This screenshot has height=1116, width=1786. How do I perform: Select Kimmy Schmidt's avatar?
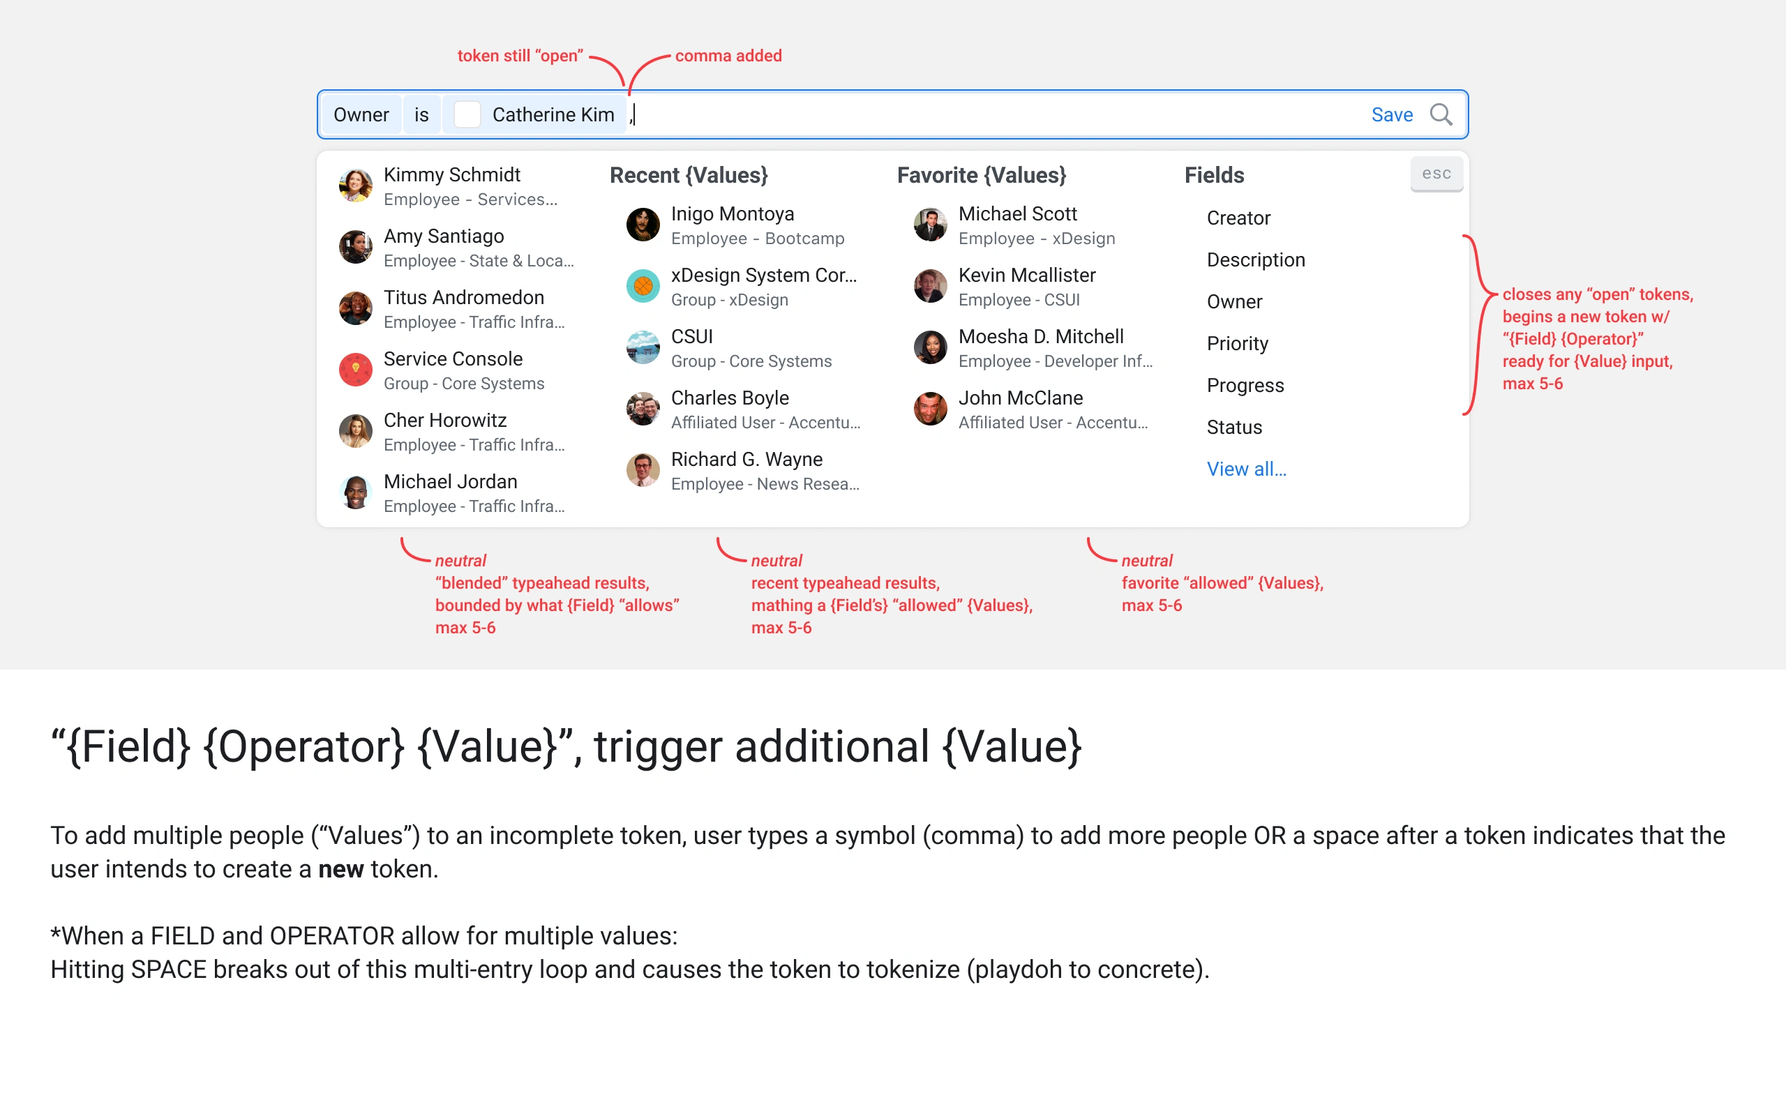355,186
